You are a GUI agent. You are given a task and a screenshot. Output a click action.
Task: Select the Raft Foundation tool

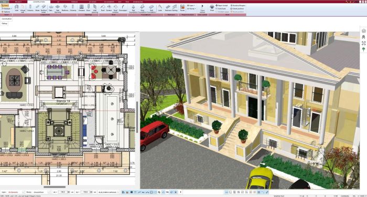point(152,8)
